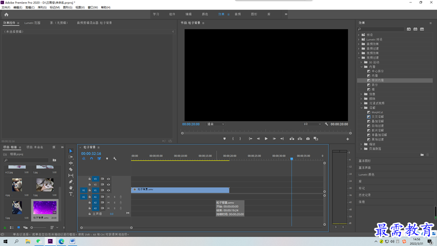Screen dimensions: 437x246
Task: Select the 粒子背景 purple thumbnail
Action: click(45, 208)
